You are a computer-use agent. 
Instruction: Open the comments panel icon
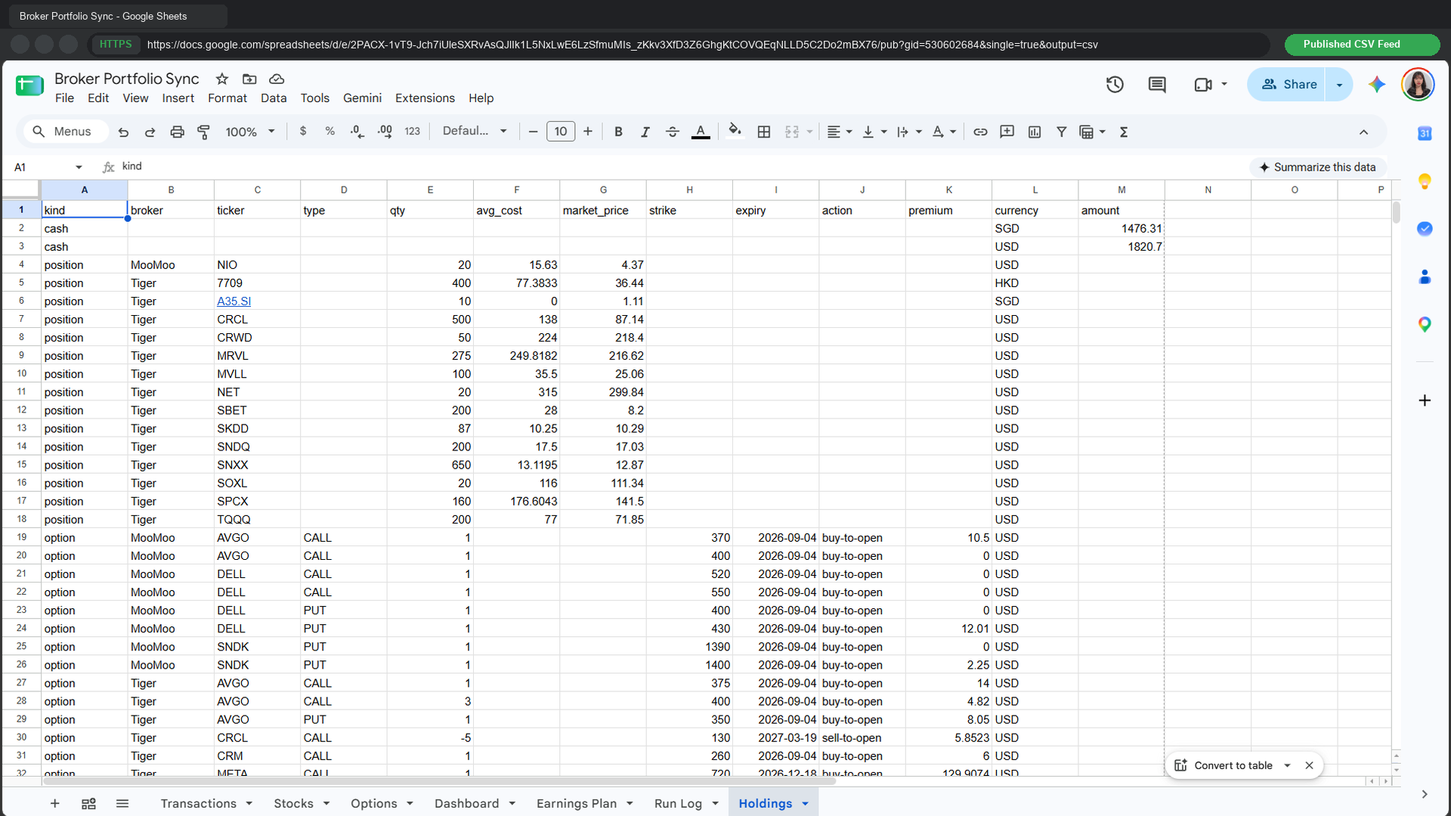point(1157,85)
